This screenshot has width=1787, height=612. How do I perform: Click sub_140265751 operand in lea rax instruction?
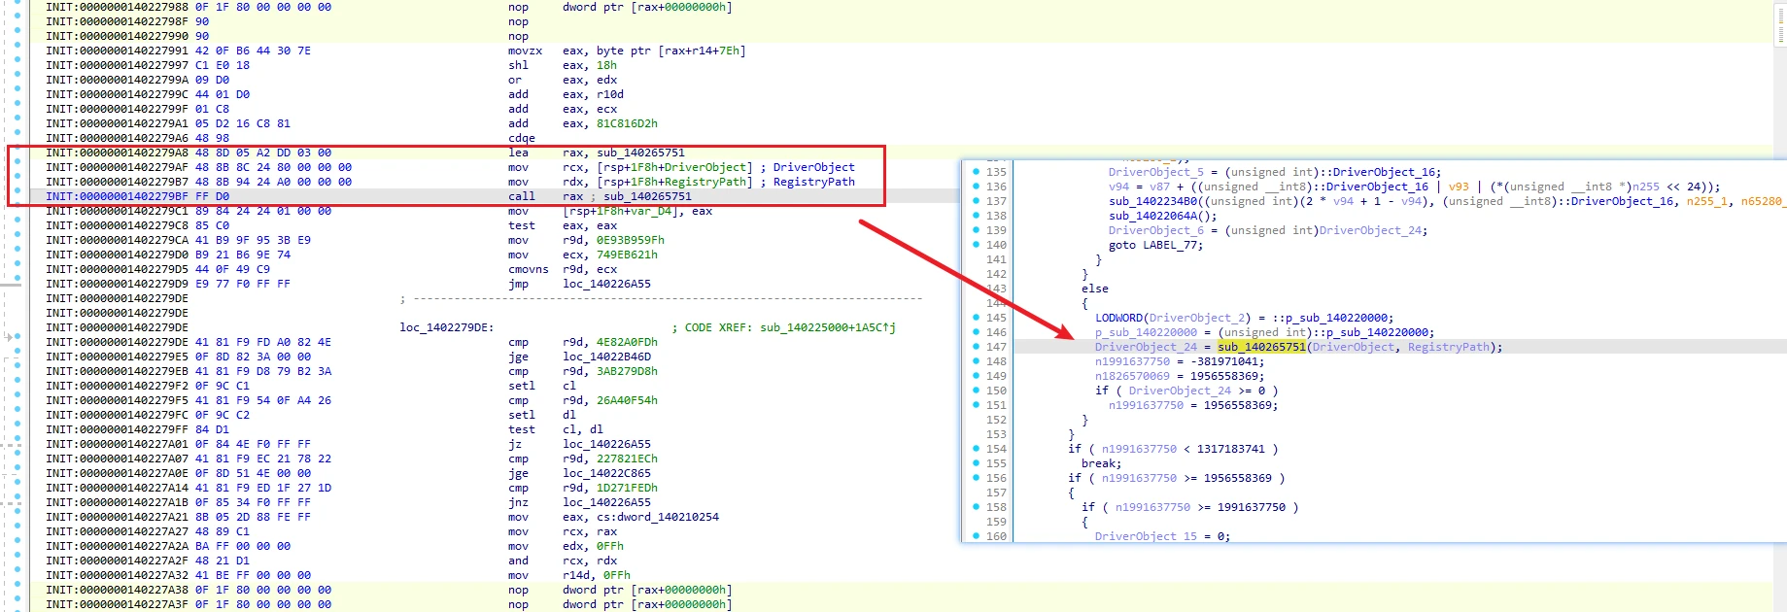click(640, 153)
